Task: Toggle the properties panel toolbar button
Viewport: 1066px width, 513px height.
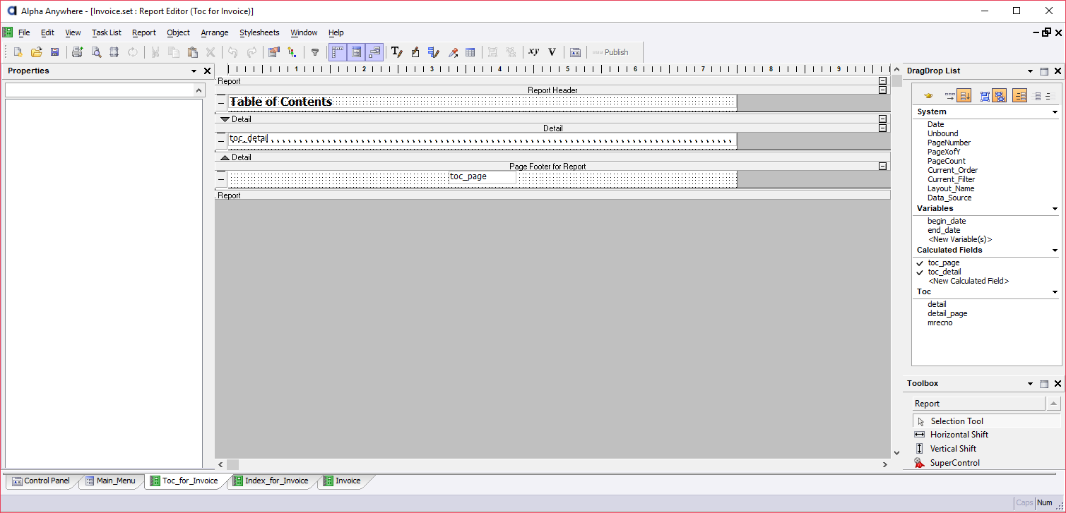Action: [356, 52]
